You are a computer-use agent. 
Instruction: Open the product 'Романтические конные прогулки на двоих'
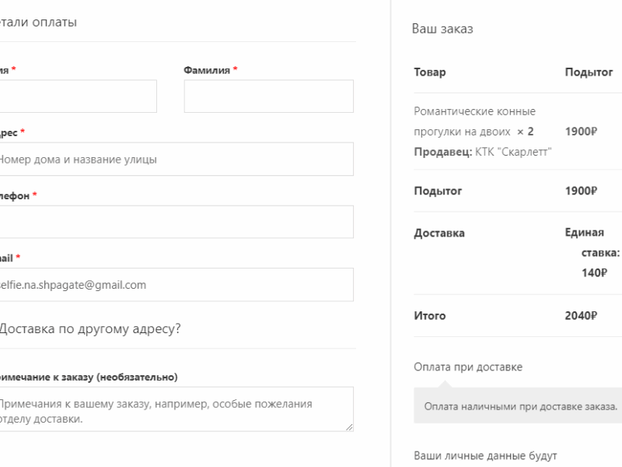pos(475,119)
